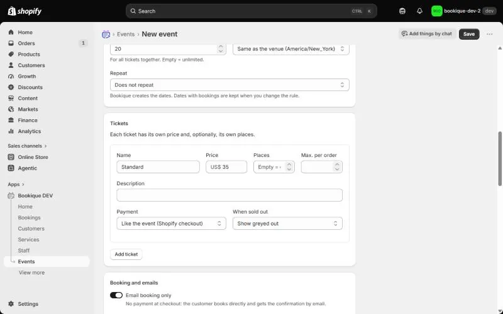
Task: Click the Max. per order stepper arrows
Action: pyautogui.click(x=337, y=167)
